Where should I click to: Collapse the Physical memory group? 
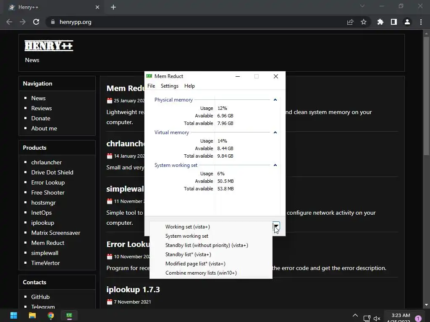tap(275, 100)
